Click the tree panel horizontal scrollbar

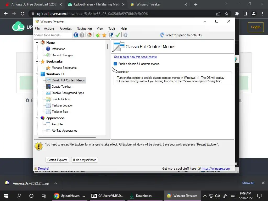tap(67, 137)
